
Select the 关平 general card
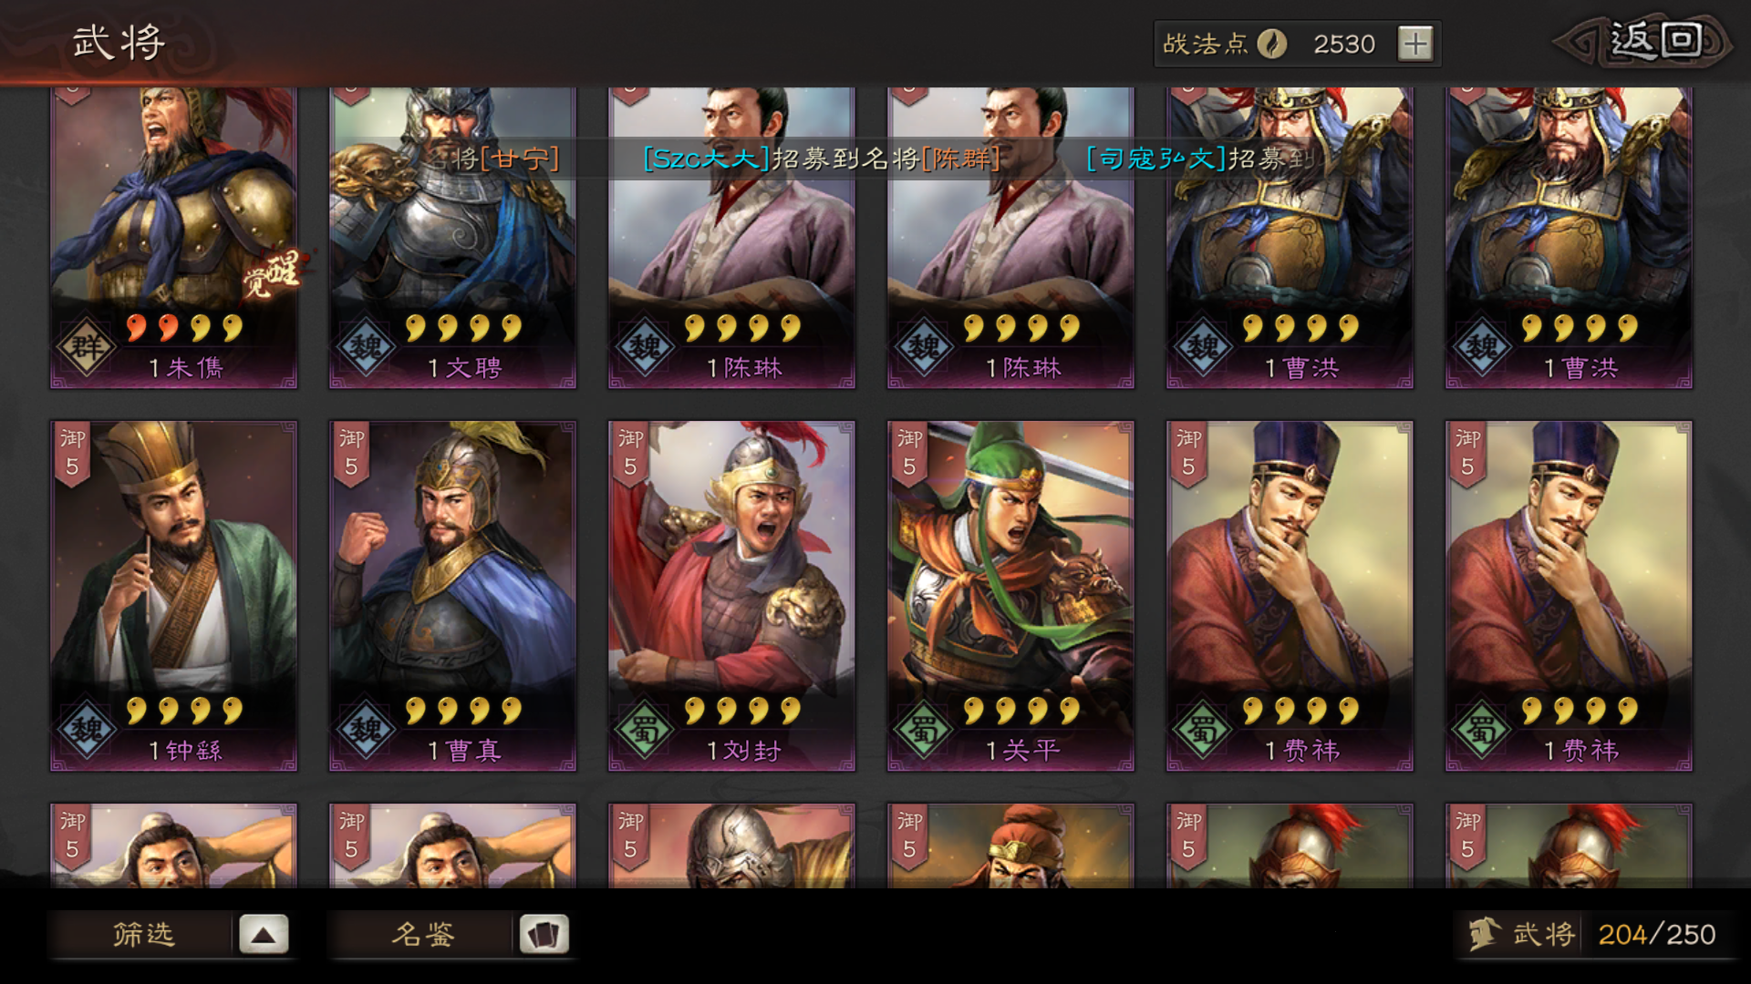pos(1010,596)
